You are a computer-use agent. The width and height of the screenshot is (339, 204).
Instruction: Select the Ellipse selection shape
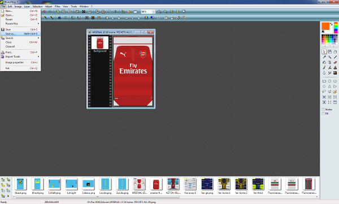(329, 81)
